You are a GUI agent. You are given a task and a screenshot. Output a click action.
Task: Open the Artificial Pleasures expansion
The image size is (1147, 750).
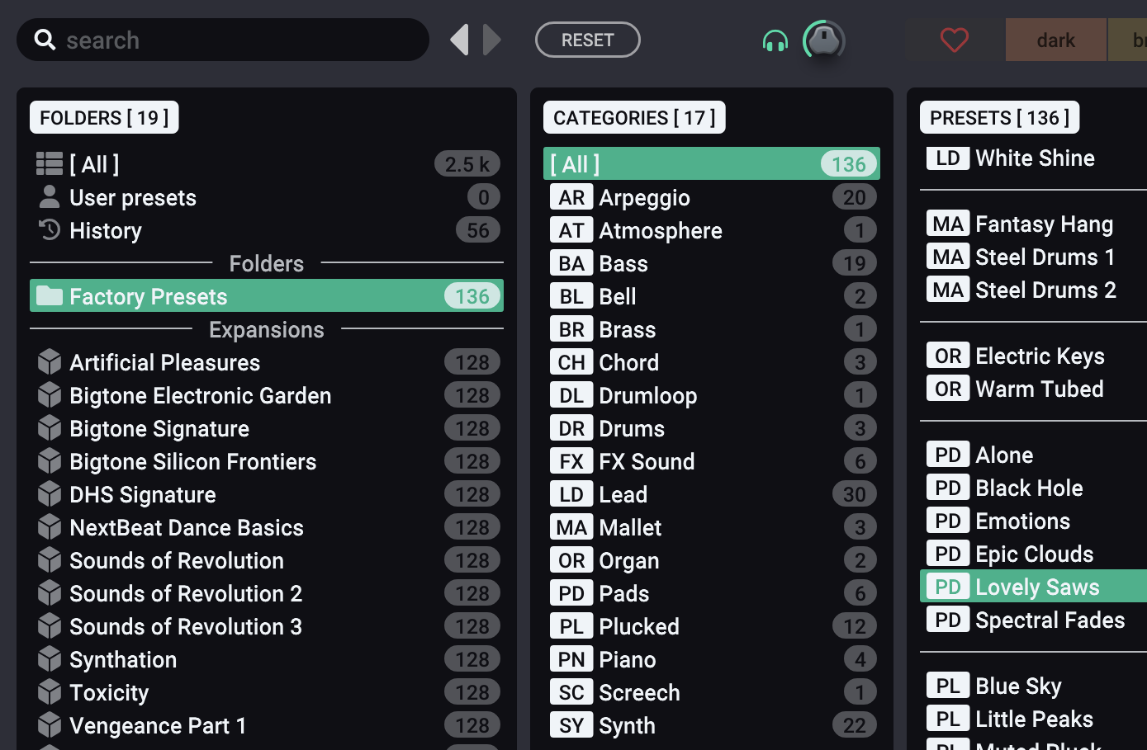point(165,362)
